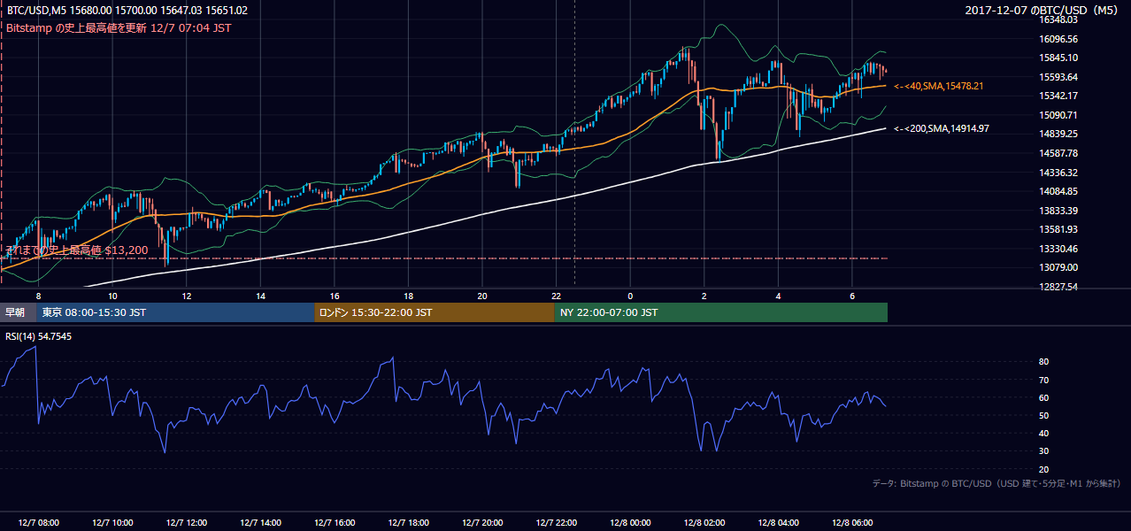Viewport: 1131px width, 531px height.
Task: Click the 12/7 22:00 date axis label
Action: (557, 523)
